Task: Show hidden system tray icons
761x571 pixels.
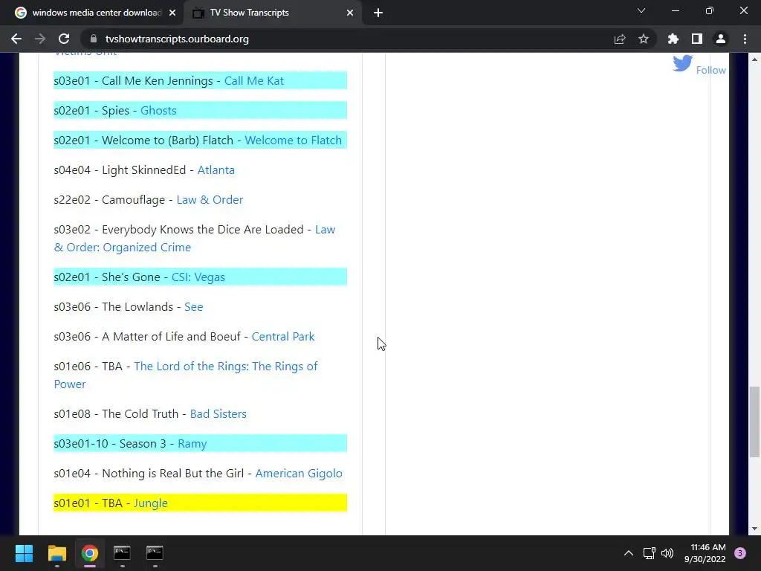Action: point(629,553)
